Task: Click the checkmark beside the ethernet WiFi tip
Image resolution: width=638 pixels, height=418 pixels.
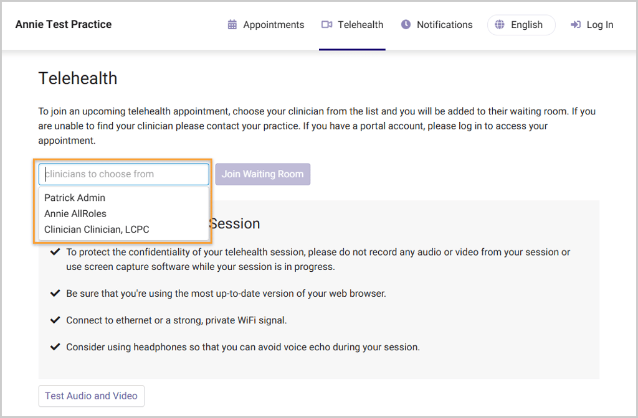Action: click(55, 320)
